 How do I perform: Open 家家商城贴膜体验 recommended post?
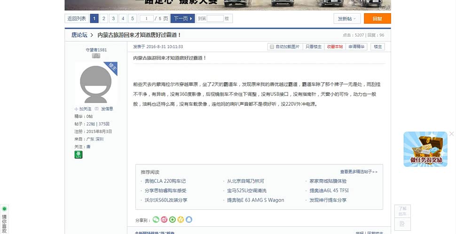pyautogui.click(x=328, y=181)
